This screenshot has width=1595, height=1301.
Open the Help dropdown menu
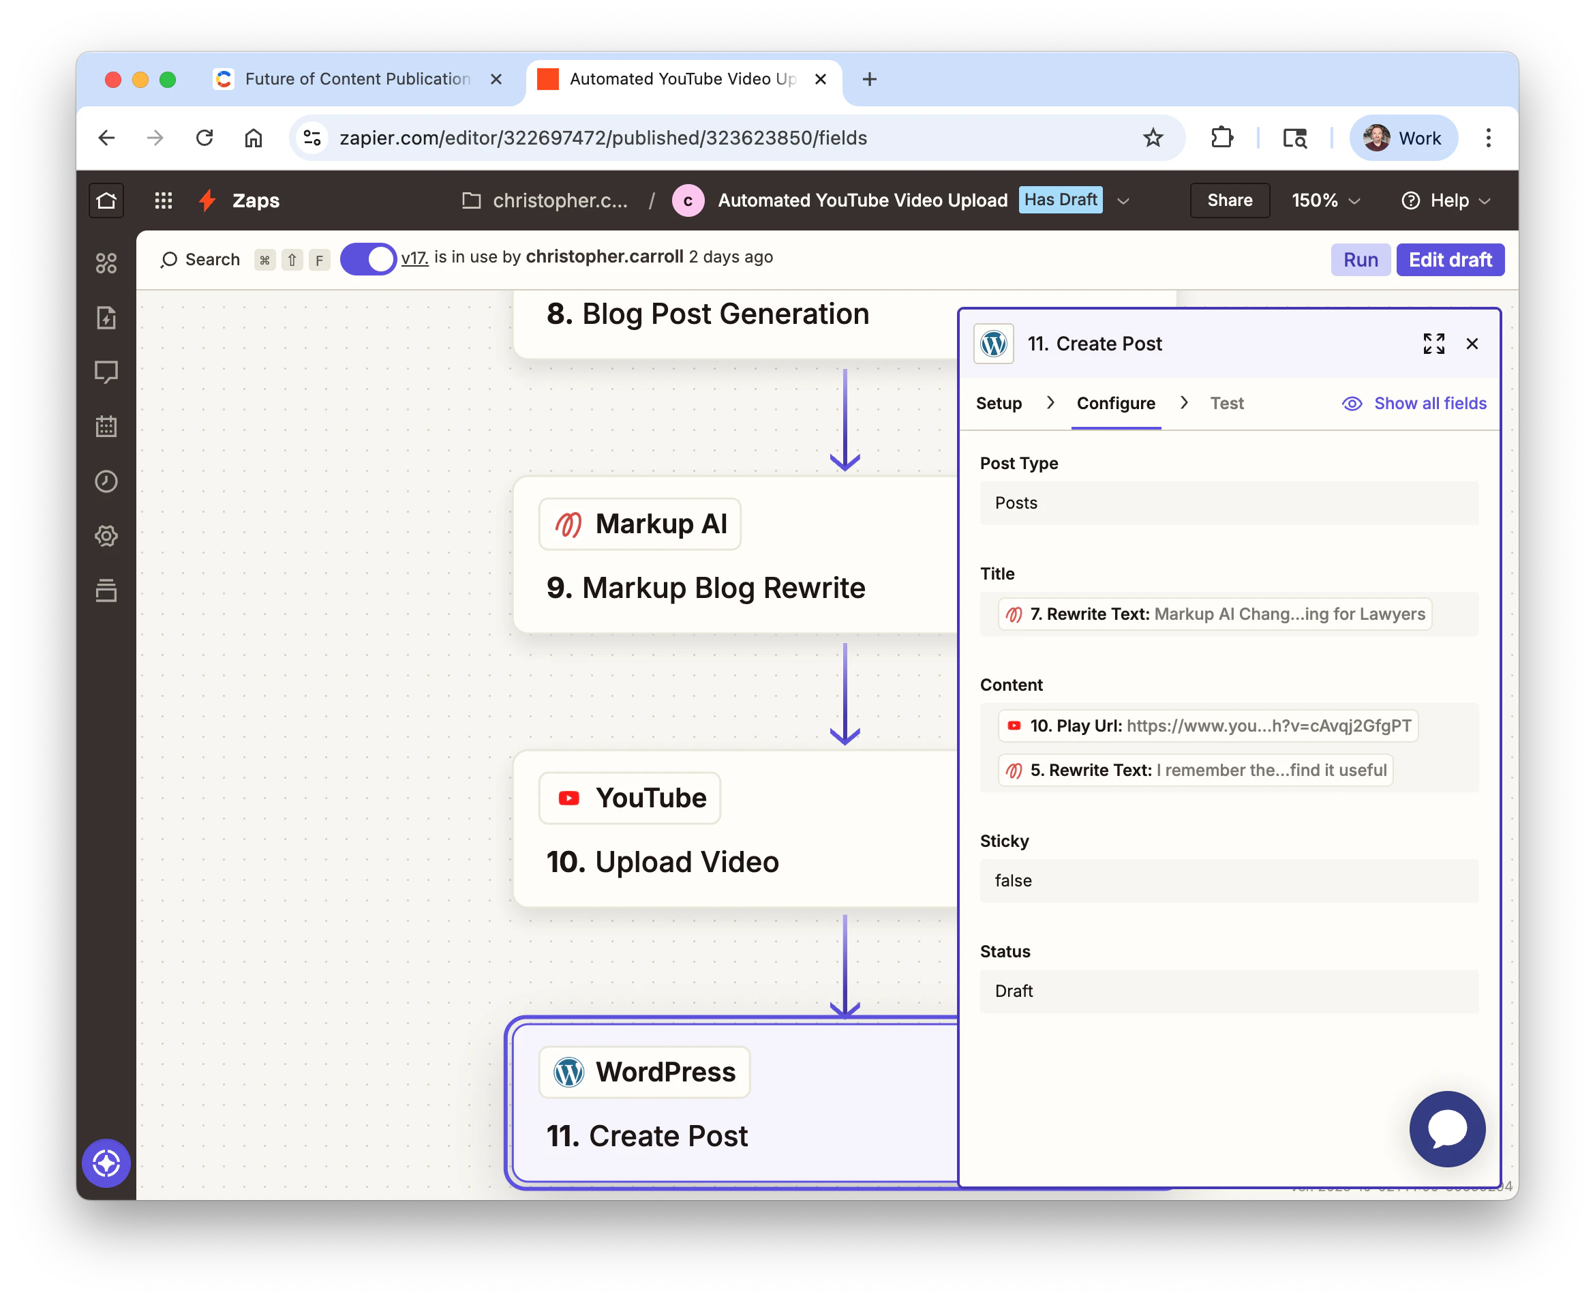(x=1446, y=200)
